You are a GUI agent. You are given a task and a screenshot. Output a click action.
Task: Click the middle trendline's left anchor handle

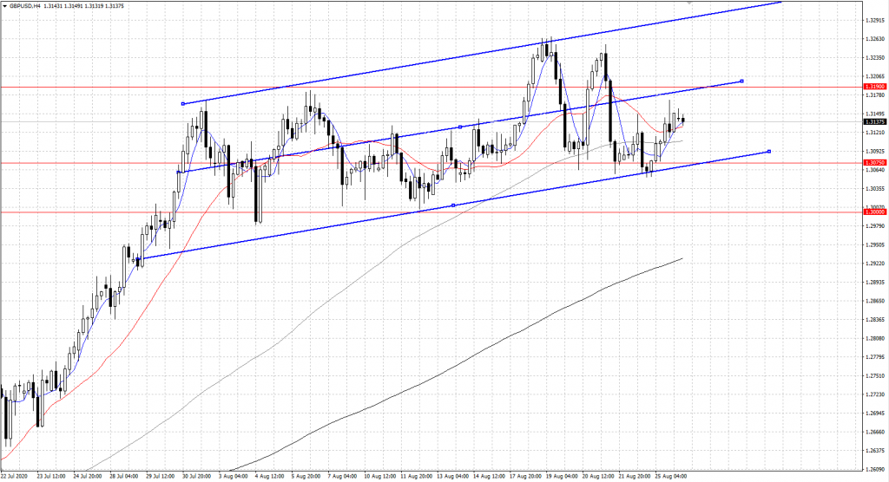coord(178,173)
